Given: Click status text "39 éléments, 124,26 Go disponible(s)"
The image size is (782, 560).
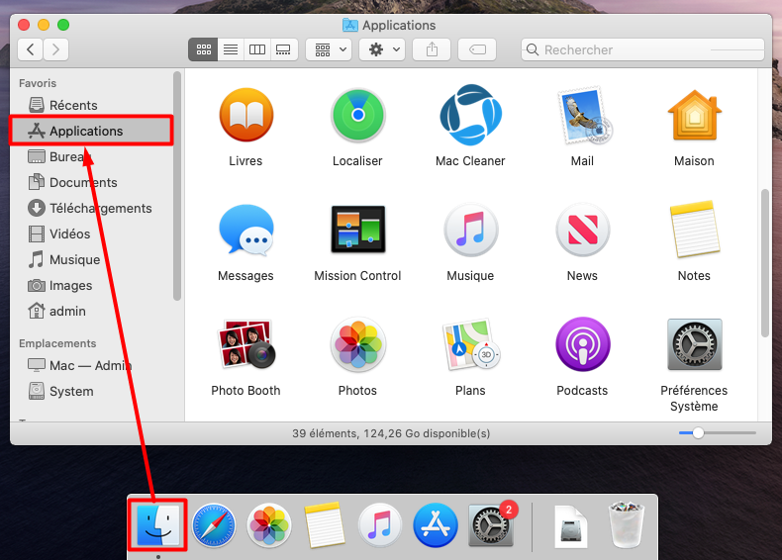Looking at the screenshot, I should (x=391, y=433).
